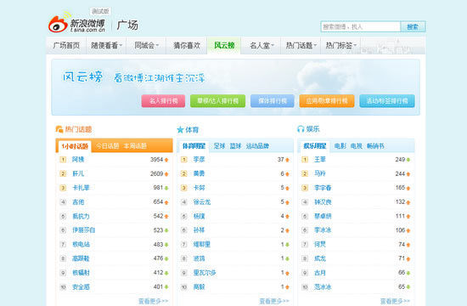
Task: Click the rank 10 badge next to 范冰冰
Action: pos(305,287)
